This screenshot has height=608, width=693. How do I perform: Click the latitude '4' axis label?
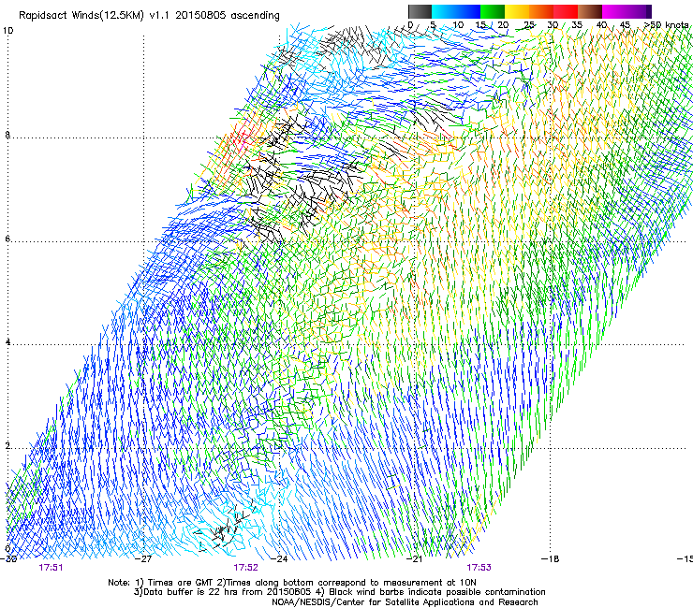pyautogui.click(x=7, y=342)
